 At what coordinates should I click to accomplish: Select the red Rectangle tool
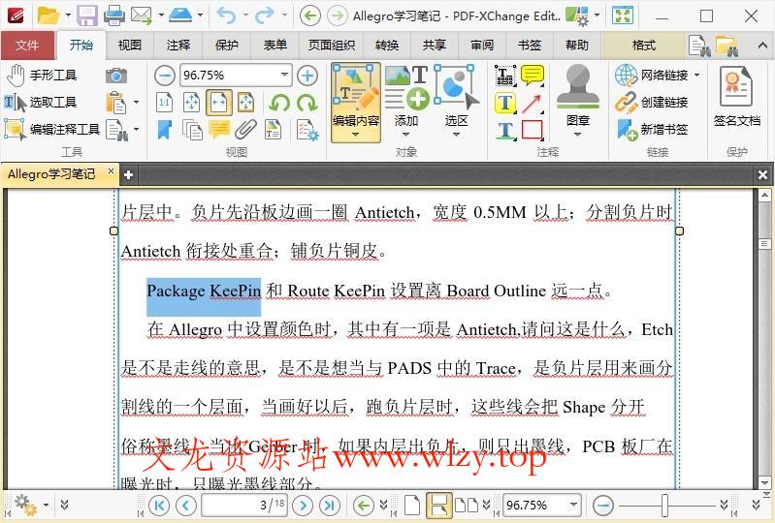coord(533,130)
